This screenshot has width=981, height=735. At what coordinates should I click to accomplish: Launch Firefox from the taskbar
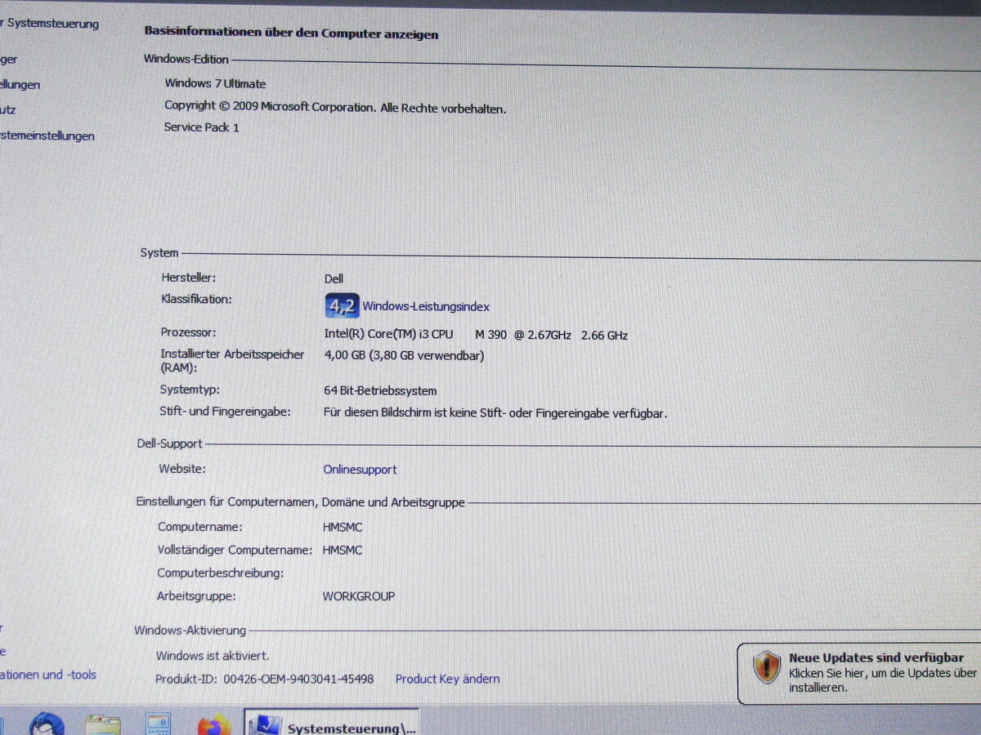(x=214, y=725)
